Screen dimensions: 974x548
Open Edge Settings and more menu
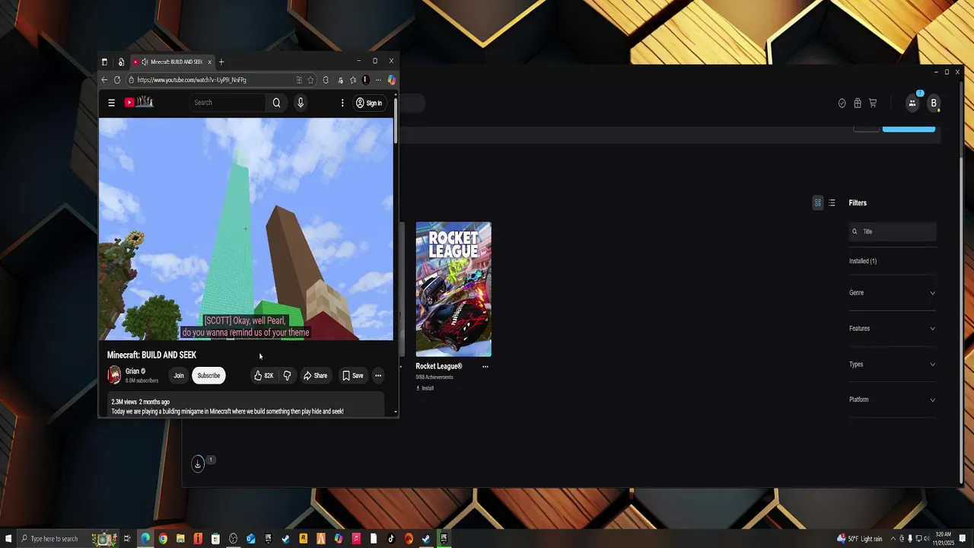378,80
